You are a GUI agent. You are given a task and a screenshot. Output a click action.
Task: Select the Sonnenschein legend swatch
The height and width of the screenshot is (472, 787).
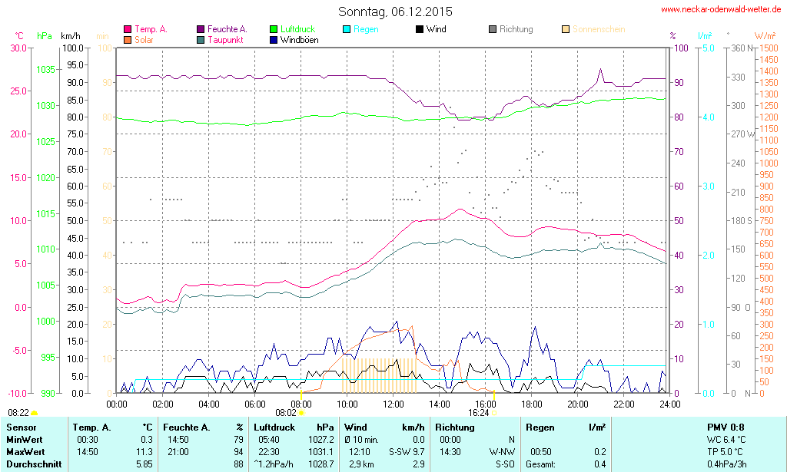click(x=566, y=29)
